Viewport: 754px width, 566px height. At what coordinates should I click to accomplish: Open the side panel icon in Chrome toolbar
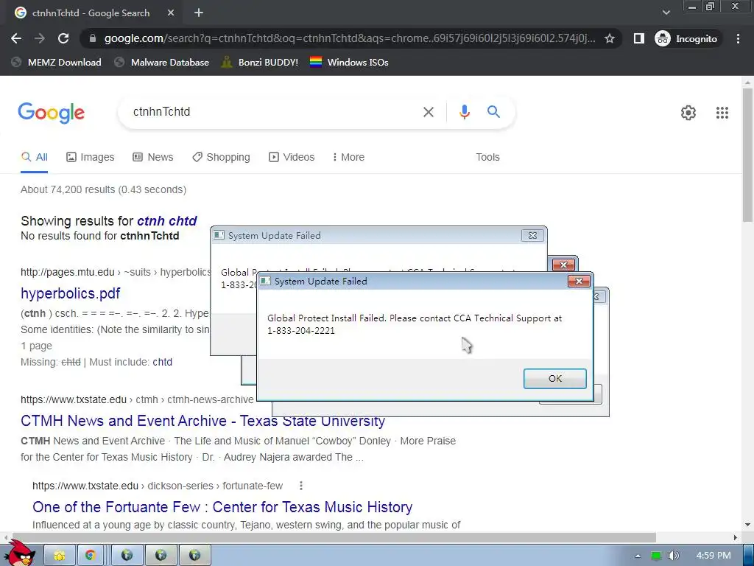pyautogui.click(x=638, y=38)
